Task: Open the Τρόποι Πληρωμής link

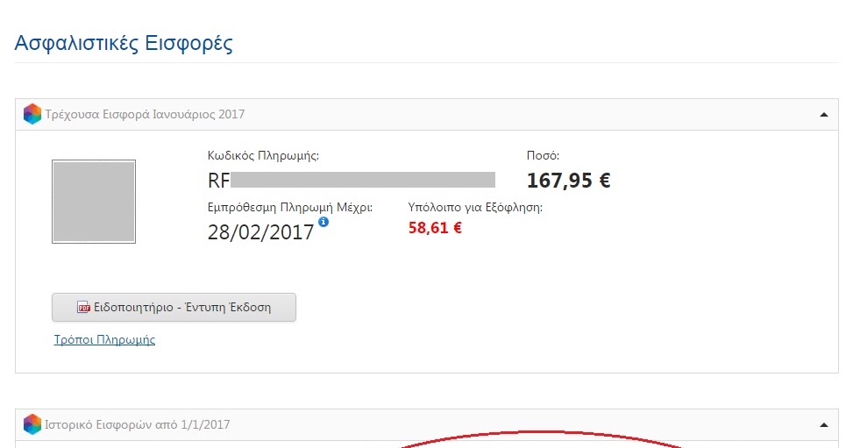Action: point(104,339)
